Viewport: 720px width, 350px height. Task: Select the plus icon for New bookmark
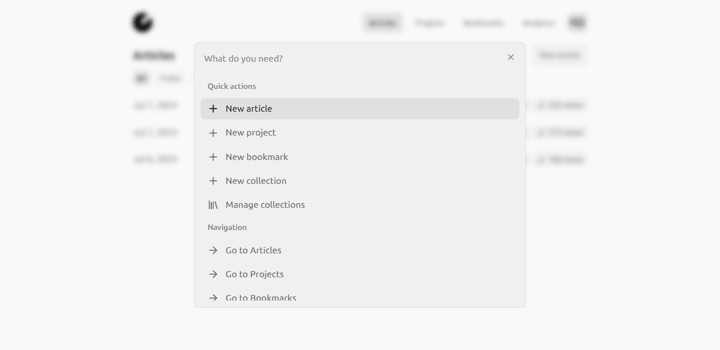[x=213, y=157]
